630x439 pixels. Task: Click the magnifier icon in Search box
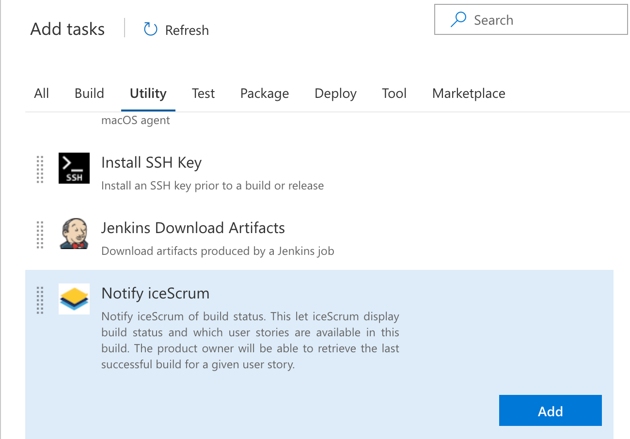coord(458,19)
